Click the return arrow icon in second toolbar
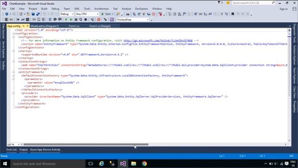Screen dimensions: 298x168 point(23,20)
